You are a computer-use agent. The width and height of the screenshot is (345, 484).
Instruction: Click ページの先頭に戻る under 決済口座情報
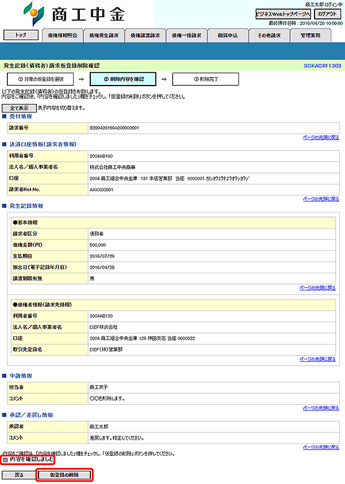(x=321, y=199)
